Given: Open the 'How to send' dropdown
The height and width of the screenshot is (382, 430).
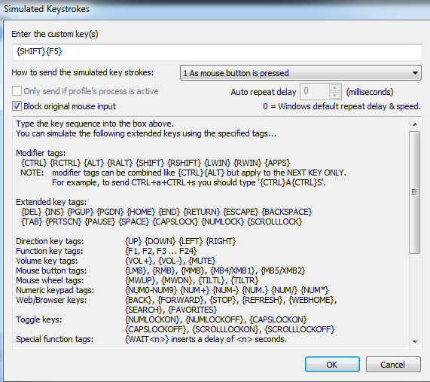Looking at the screenshot, I should tap(300, 73).
